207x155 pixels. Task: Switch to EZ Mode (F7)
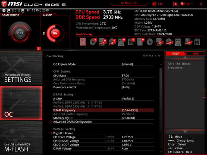pos(129,3)
